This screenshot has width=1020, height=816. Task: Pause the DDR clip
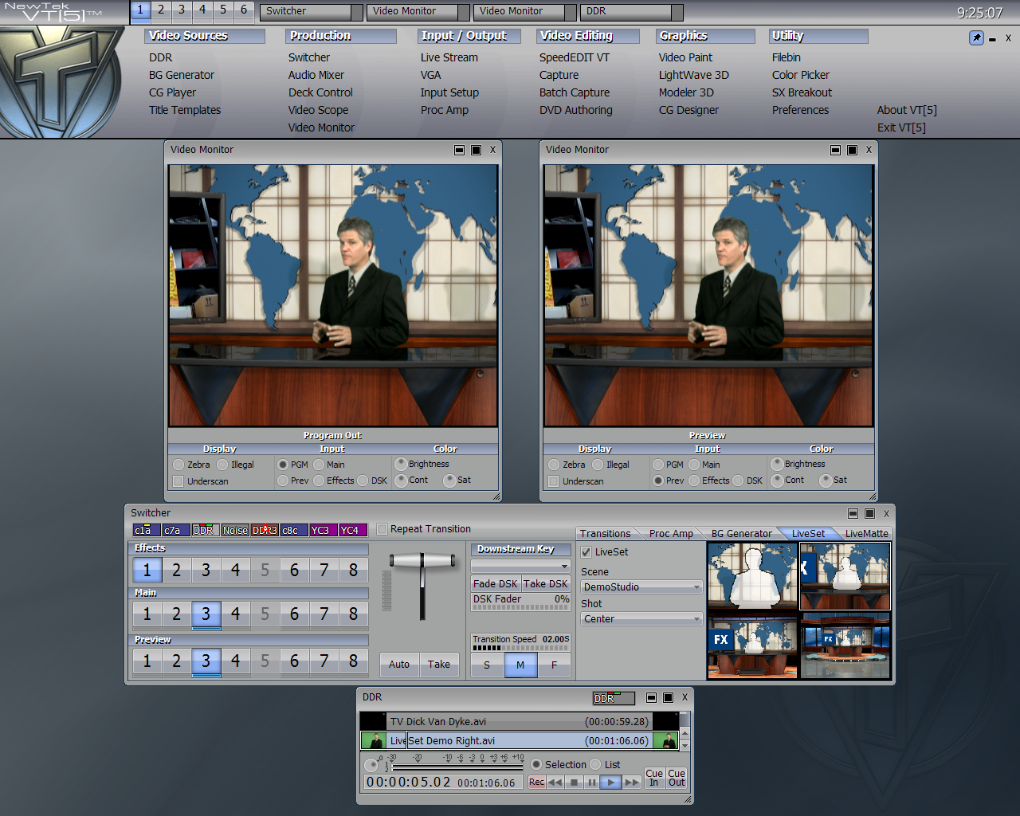point(591,783)
